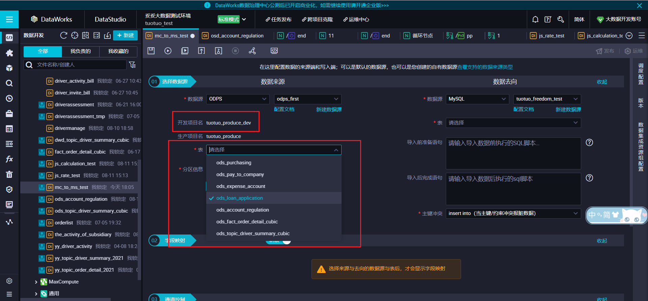
Task: Select ods_expense_account from table list
Action: pyautogui.click(x=274, y=186)
